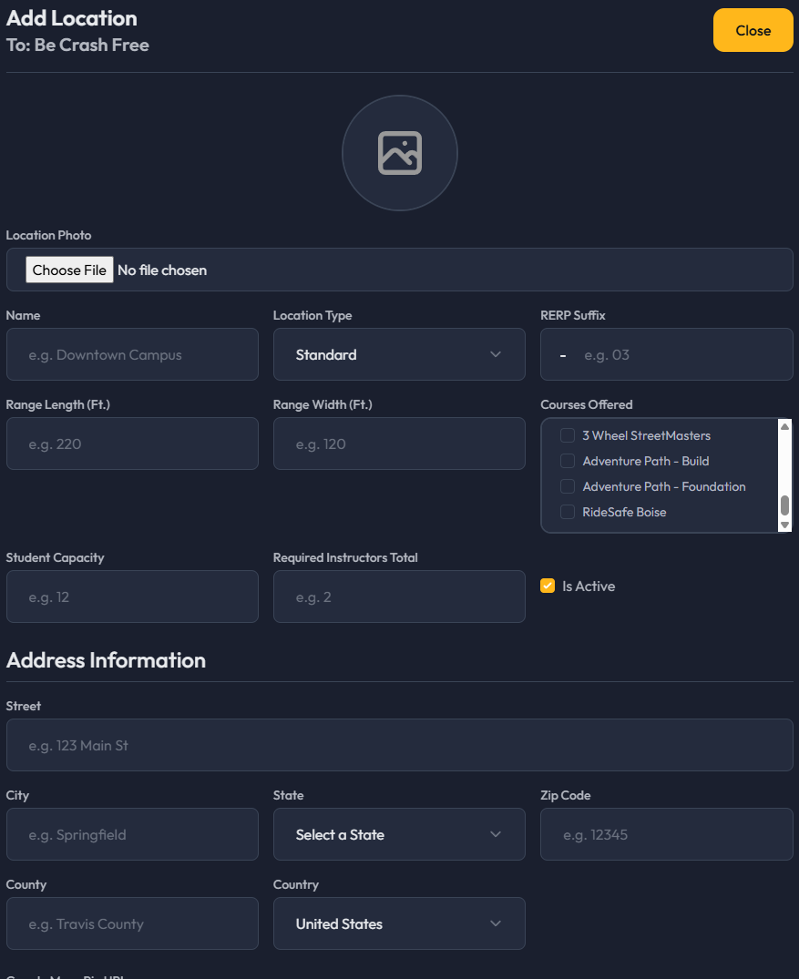Screen dimensions: 799x979
Task: Click the Courses Offered scrollbar thumb
Action: (784, 505)
